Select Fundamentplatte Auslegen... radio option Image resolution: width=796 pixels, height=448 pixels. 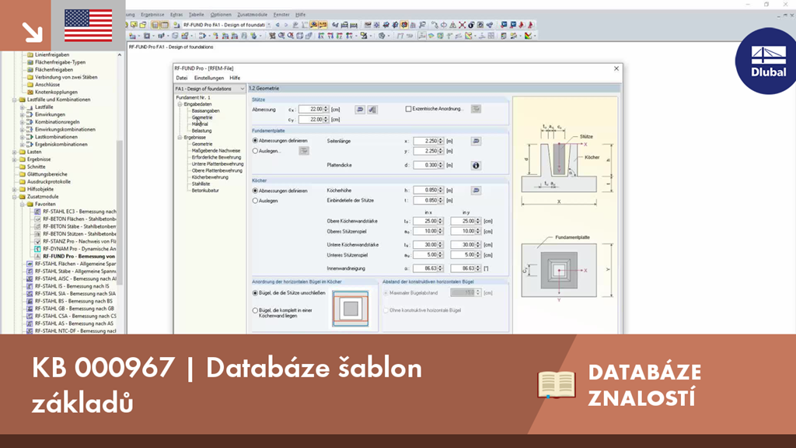click(255, 151)
